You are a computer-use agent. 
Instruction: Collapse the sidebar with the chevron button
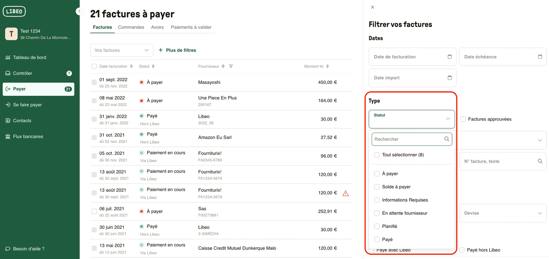[x=79, y=11]
